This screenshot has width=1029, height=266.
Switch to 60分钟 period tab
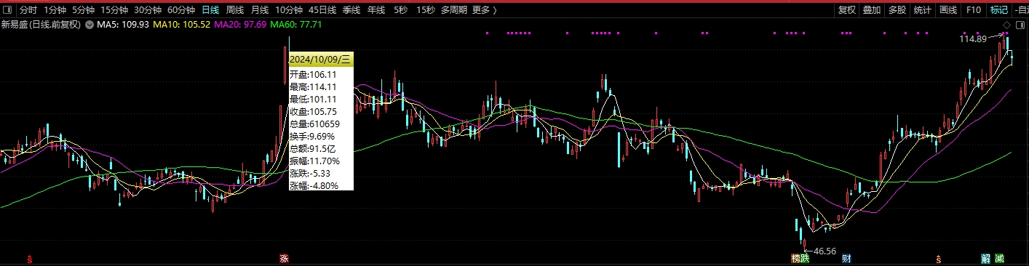pyautogui.click(x=181, y=10)
